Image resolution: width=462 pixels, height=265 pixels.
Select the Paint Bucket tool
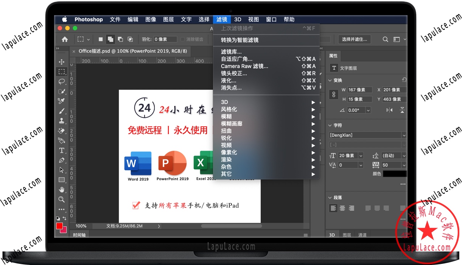click(x=62, y=140)
